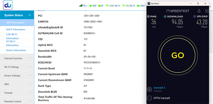213x104 pixels.
Task: Click the PCI value 328+328+328/-
Action: click(x=92, y=16)
